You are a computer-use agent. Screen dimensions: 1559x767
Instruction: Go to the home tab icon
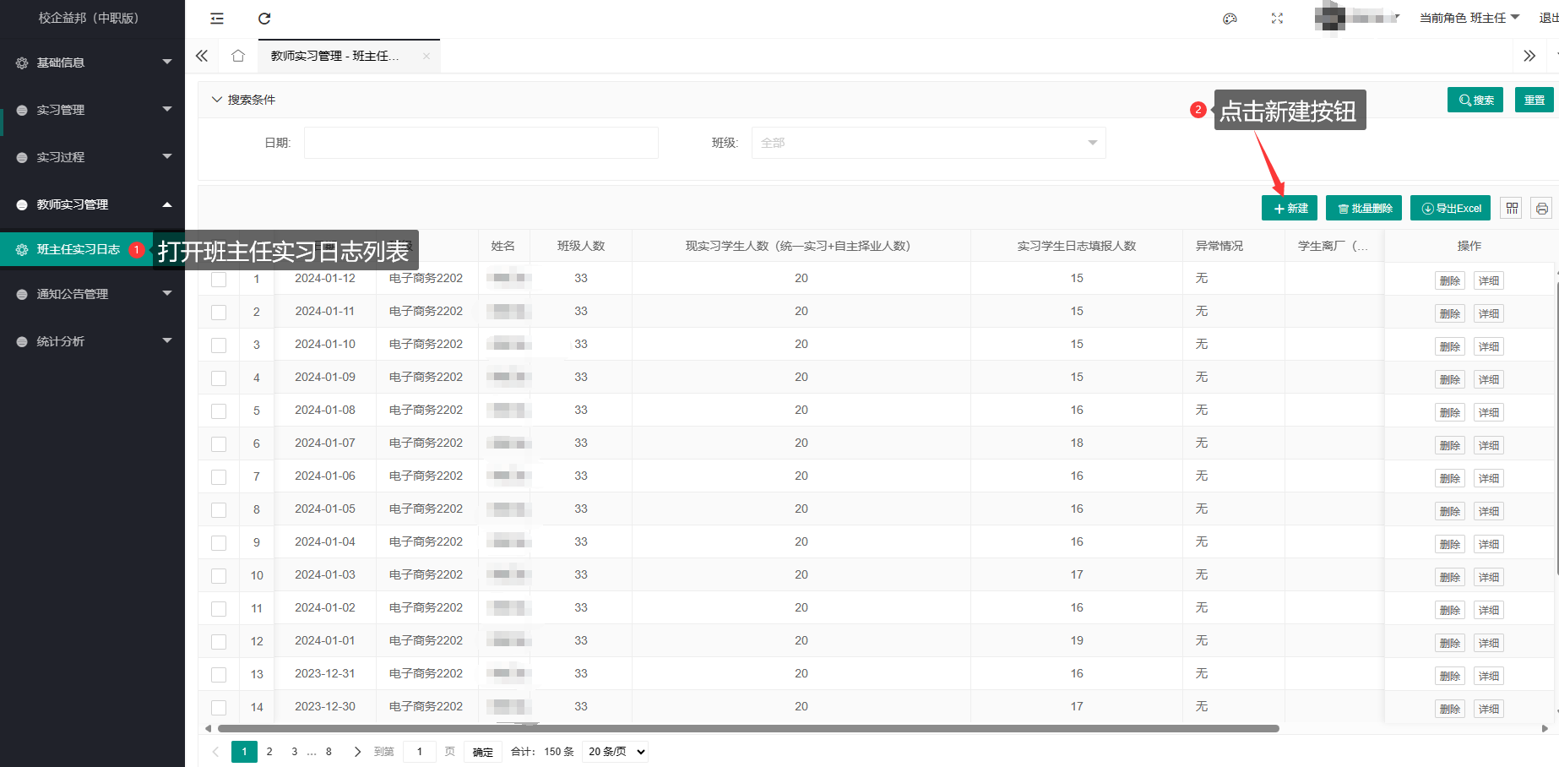[x=238, y=56]
